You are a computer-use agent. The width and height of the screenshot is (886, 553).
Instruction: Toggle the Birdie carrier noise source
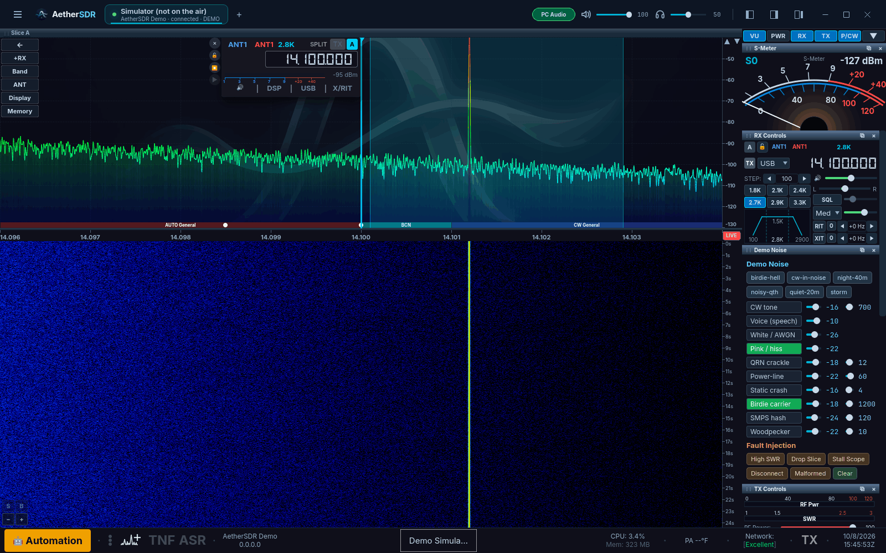(774, 404)
